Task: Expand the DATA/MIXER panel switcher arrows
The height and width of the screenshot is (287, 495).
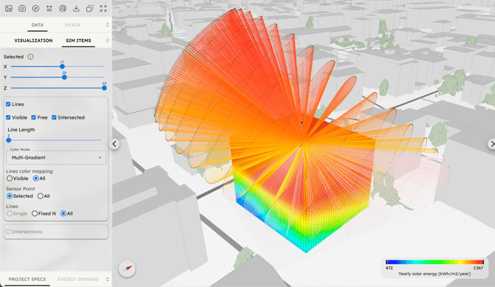Action: point(107,25)
